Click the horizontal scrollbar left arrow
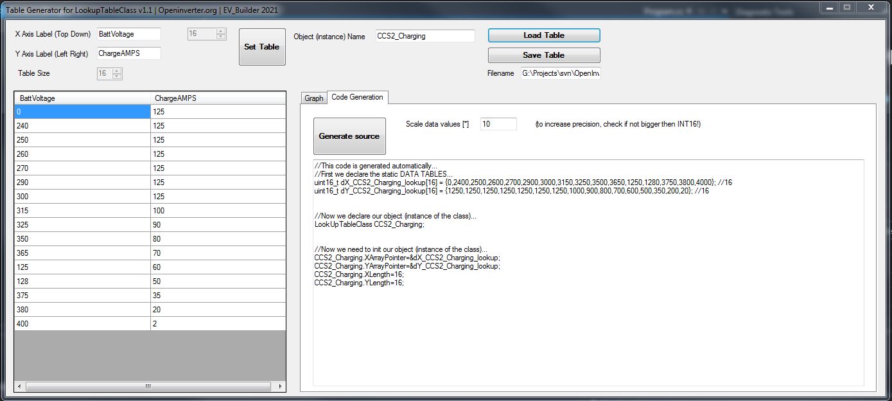892x401 pixels. [20, 386]
